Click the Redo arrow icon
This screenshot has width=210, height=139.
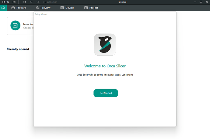(x=38, y=2)
